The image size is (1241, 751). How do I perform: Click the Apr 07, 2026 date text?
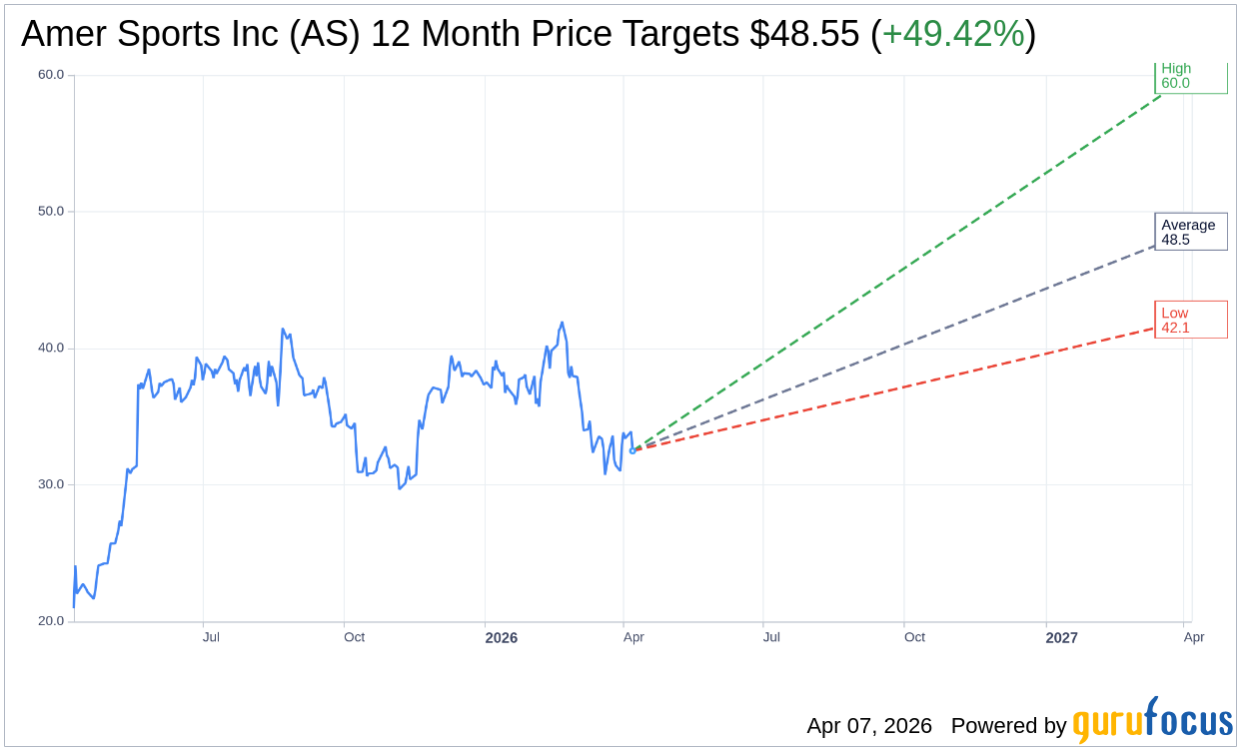coord(869,726)
